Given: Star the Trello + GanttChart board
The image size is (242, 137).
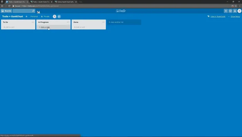Looking at the screenshot, I should coord(26,17).
